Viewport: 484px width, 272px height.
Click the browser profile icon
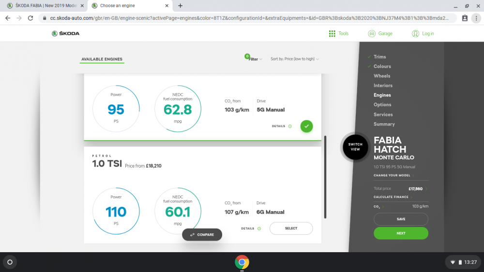[465, 18]
